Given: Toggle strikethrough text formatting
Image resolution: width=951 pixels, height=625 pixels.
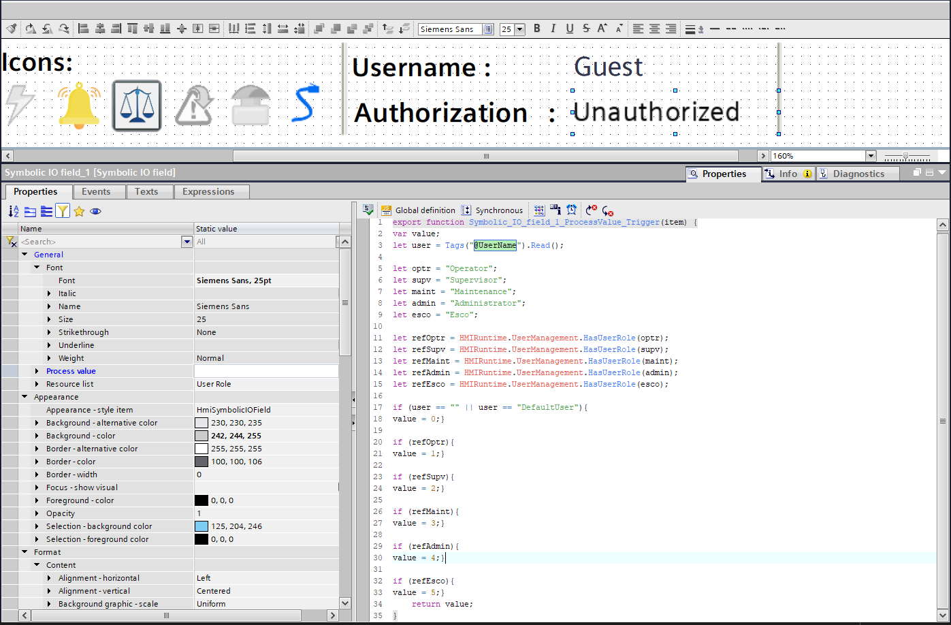Looking at the screenshot, I should pos(586,29).
